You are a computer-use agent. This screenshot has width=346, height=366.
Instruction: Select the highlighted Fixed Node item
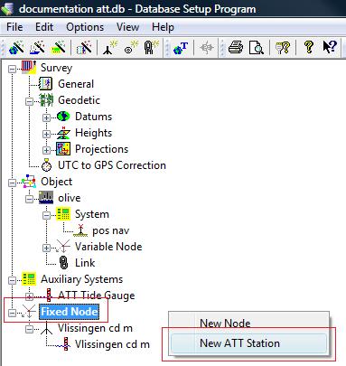[70, 312]
